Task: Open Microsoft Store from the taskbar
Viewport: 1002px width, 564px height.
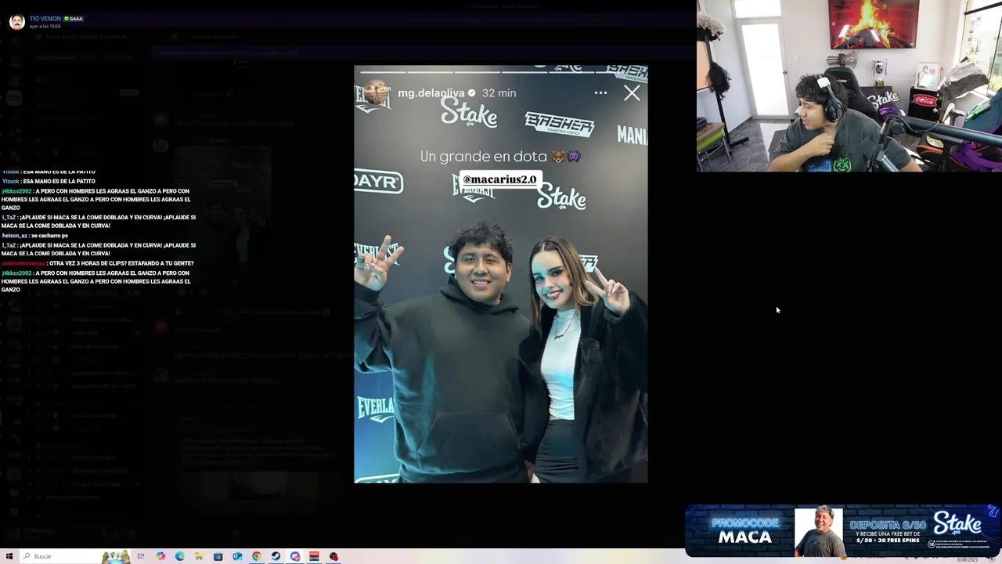Action: coord(218,556)
